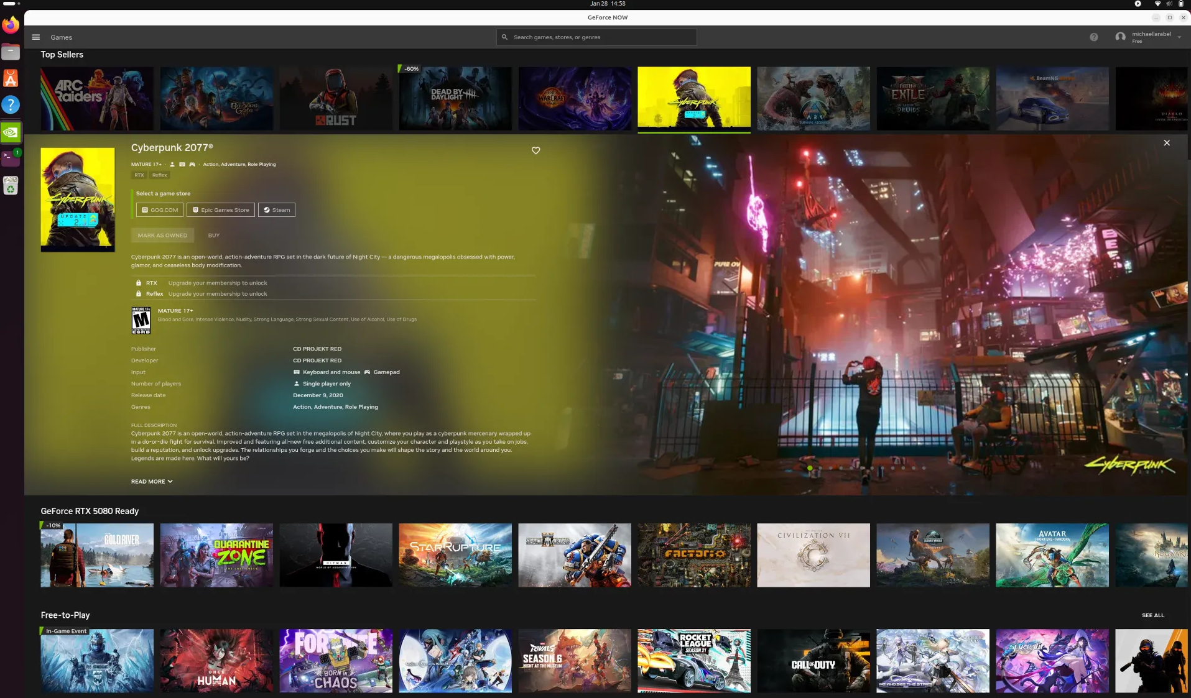Open Jurassic World Evolution thumbnail

pyautogui.click(x=933, y=555)
